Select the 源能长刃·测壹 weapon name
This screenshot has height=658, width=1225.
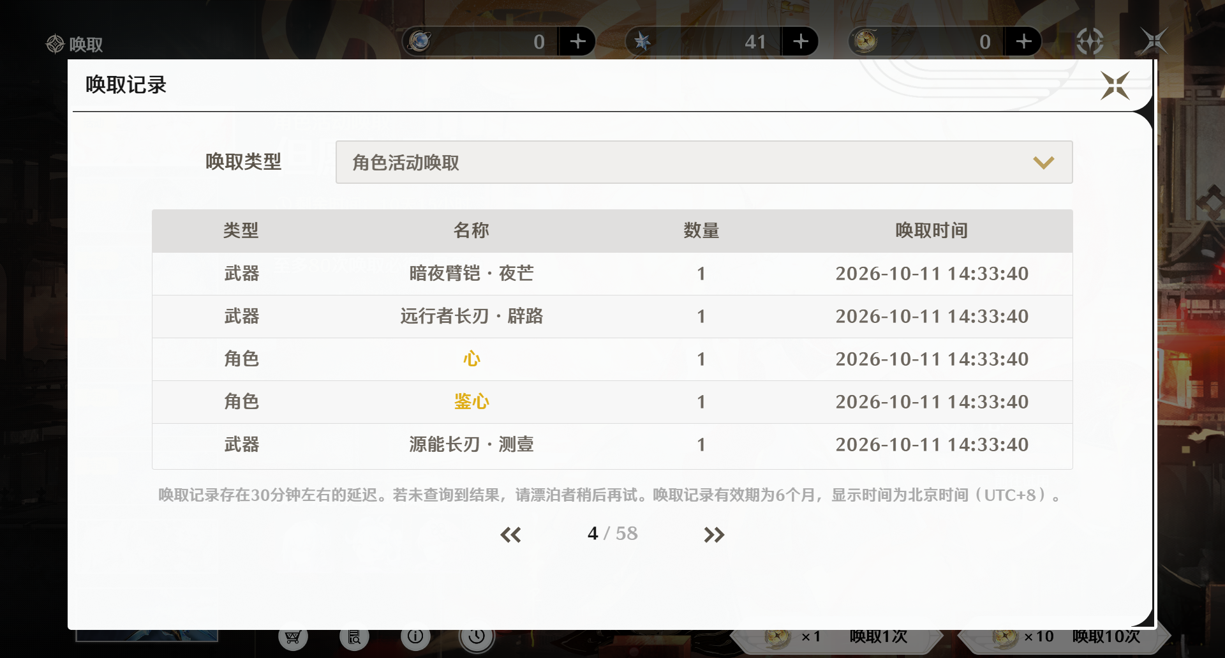[471, 444]
